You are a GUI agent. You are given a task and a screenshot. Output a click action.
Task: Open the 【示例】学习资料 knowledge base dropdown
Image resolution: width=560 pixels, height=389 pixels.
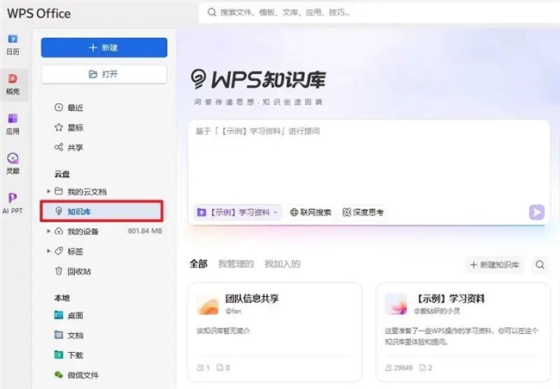(239, 212)
